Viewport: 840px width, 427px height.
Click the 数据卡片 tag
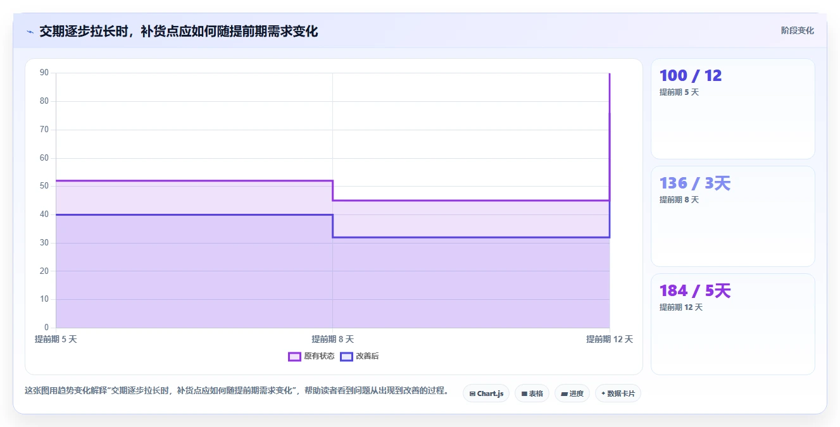click(x=618, y=393)
